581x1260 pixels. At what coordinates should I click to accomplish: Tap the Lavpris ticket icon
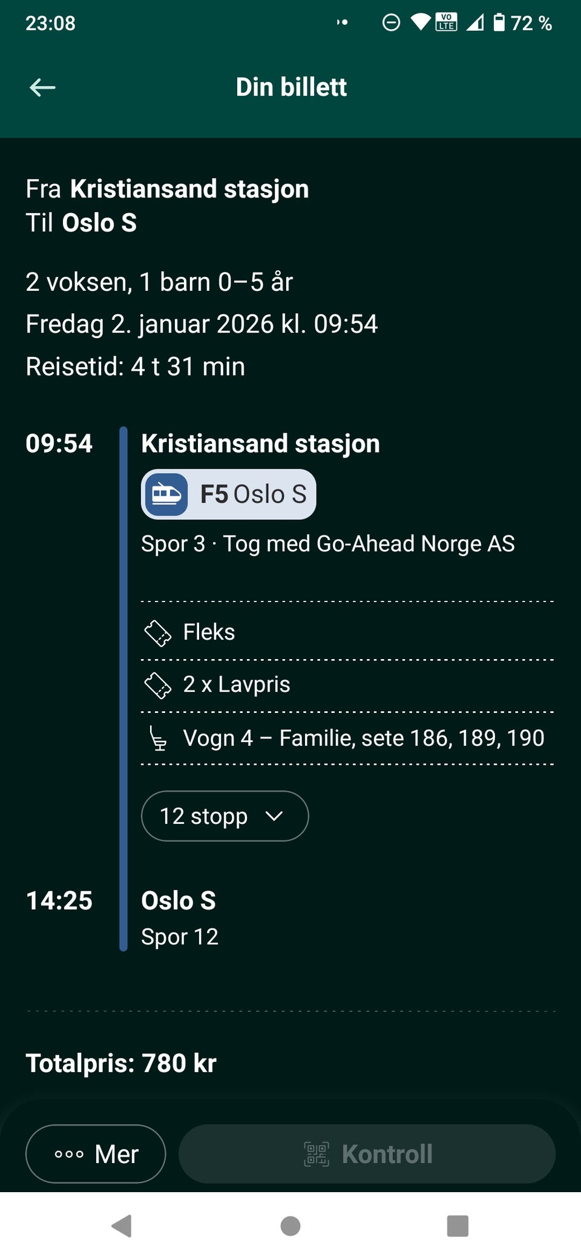click(x=158, y=685)
